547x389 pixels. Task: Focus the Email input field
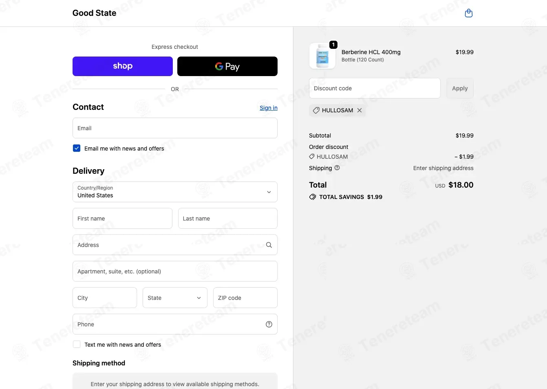[x=175, y=128]
